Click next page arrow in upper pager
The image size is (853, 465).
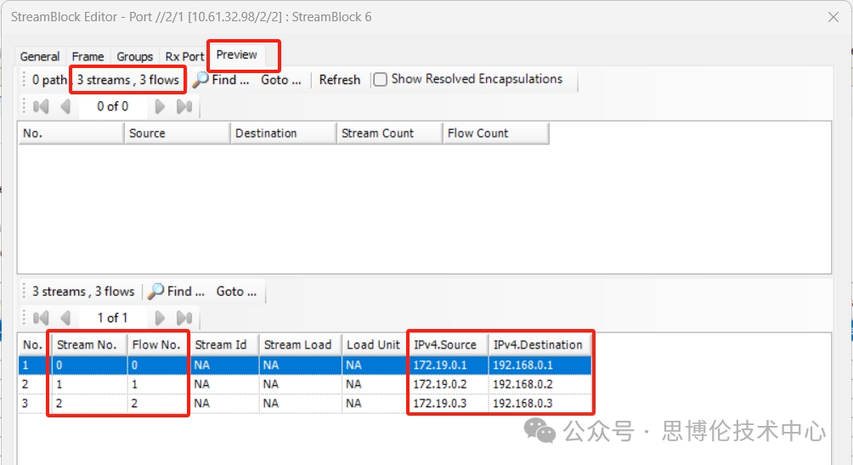[x=160, y=106]
